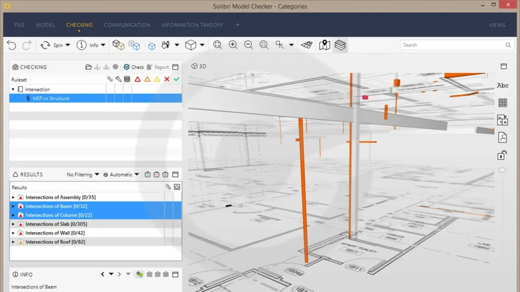Image resolution: width=520 pixels, height=292 pixels.
Task: Click in the Search field
Action: 457,45
